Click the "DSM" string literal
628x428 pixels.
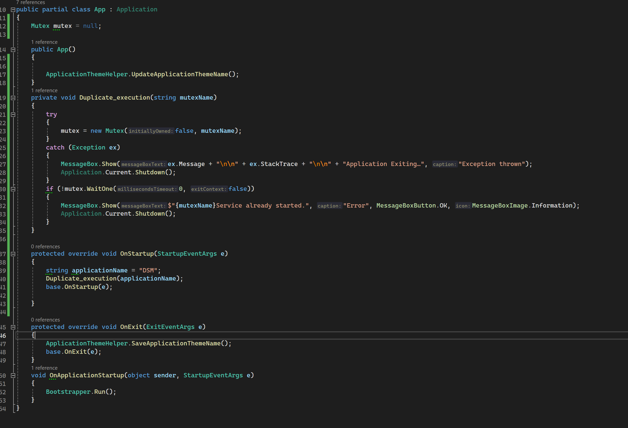coord(148,270)
